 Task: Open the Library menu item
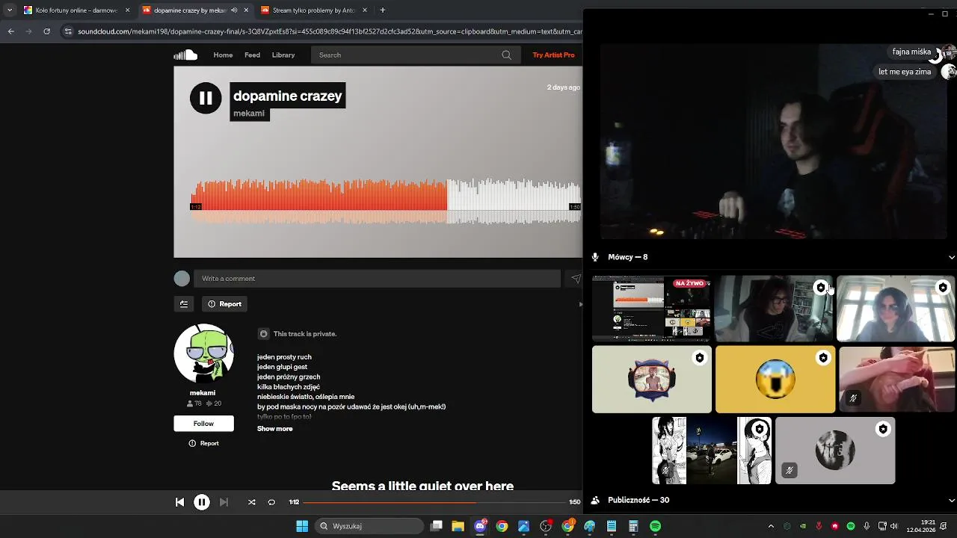283,55
